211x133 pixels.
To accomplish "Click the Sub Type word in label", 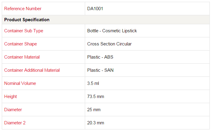I will (34, 31).
